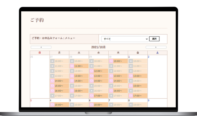Click 16:00~ time text on September 29
197x116 pixels.
(98, 91)
